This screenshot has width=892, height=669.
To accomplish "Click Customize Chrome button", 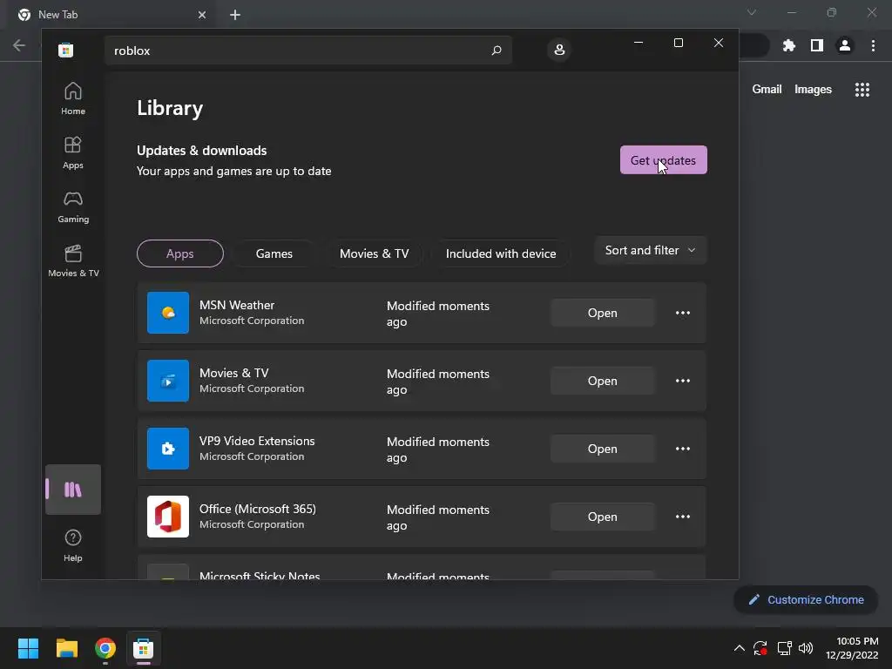I will 806,599.
